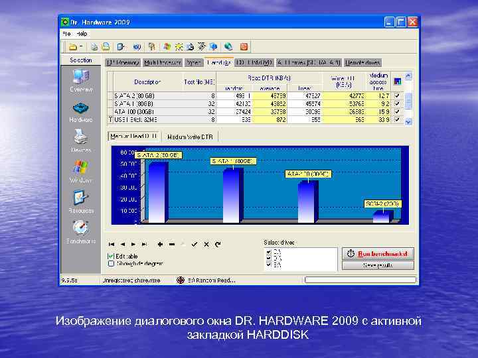Click the progress bar in the status bar
The height and width of the screenshot is (358, 478).
[x=360, y=280]
